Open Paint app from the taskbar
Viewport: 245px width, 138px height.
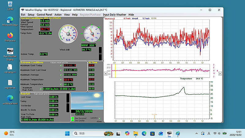coord(178,133)
